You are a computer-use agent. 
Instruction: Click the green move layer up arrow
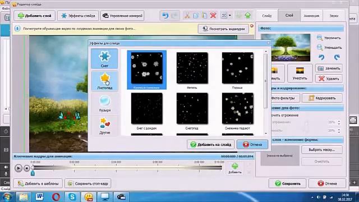click(248, 16)
